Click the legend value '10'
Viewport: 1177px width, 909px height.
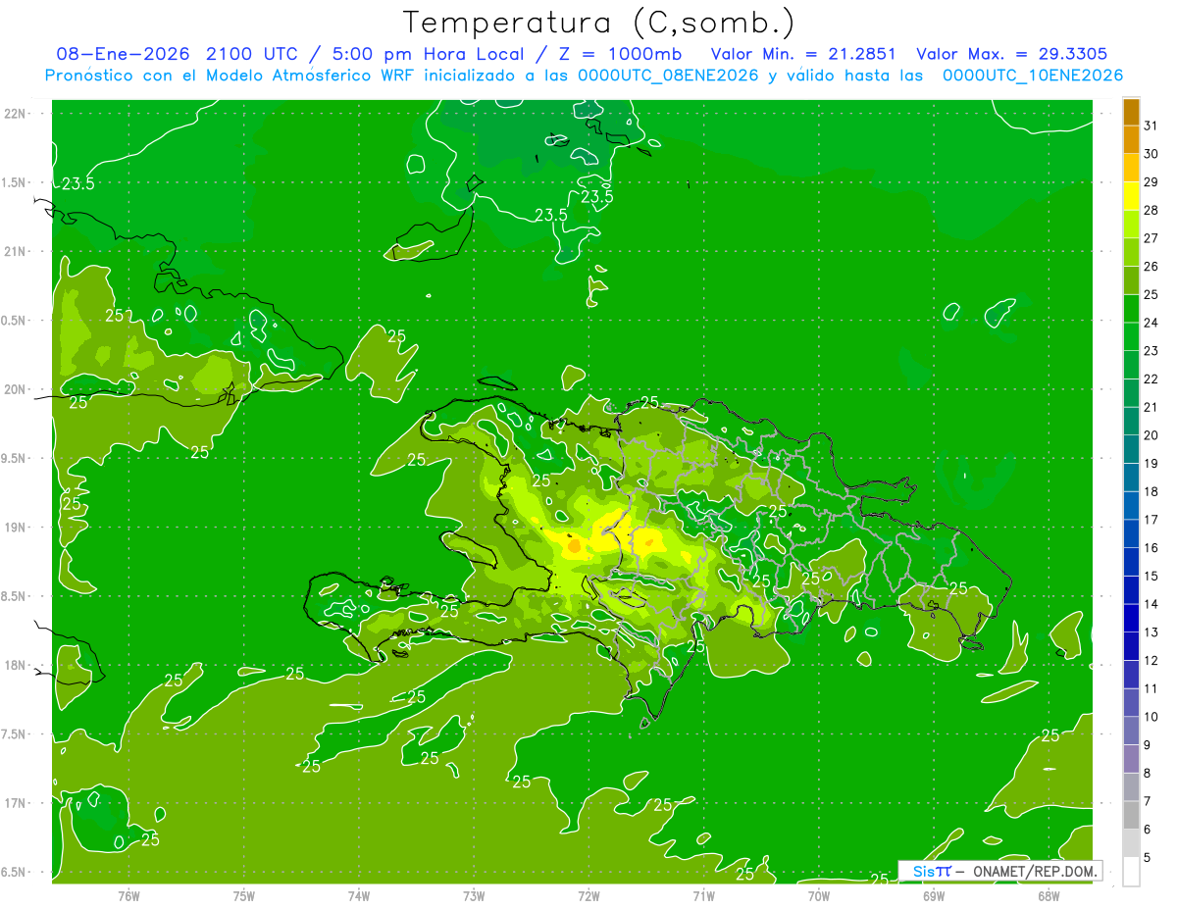pos(1151,716)
